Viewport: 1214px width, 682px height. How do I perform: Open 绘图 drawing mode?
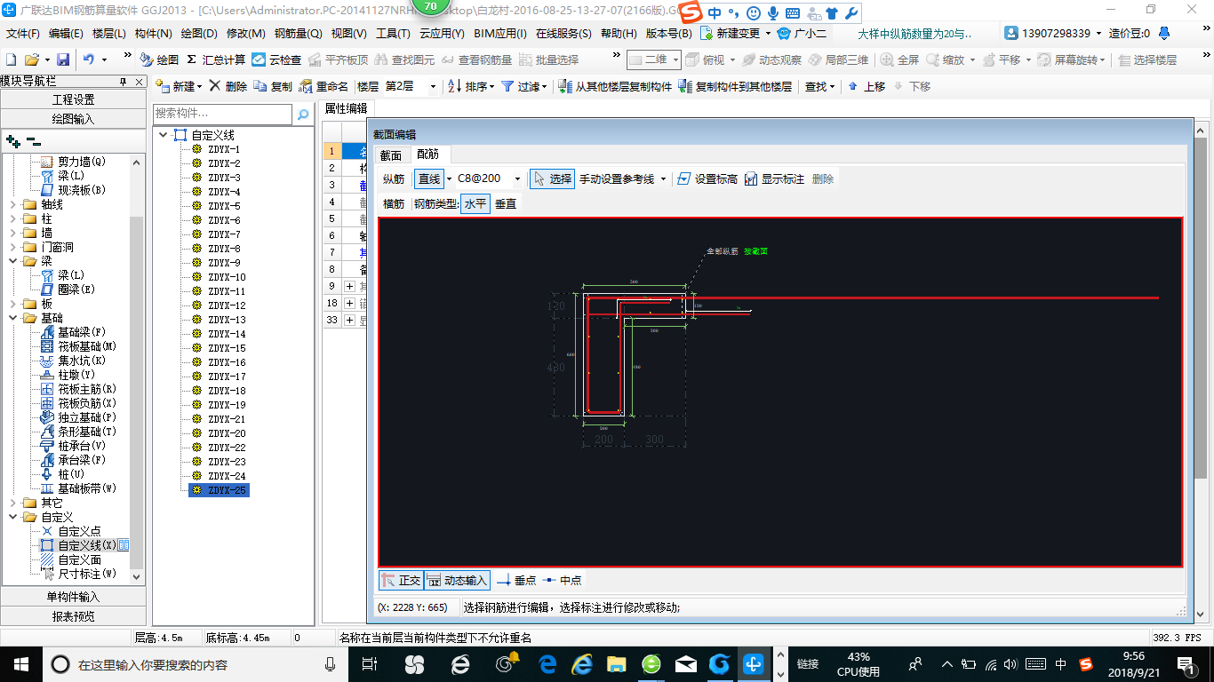[x=160, y=59]
